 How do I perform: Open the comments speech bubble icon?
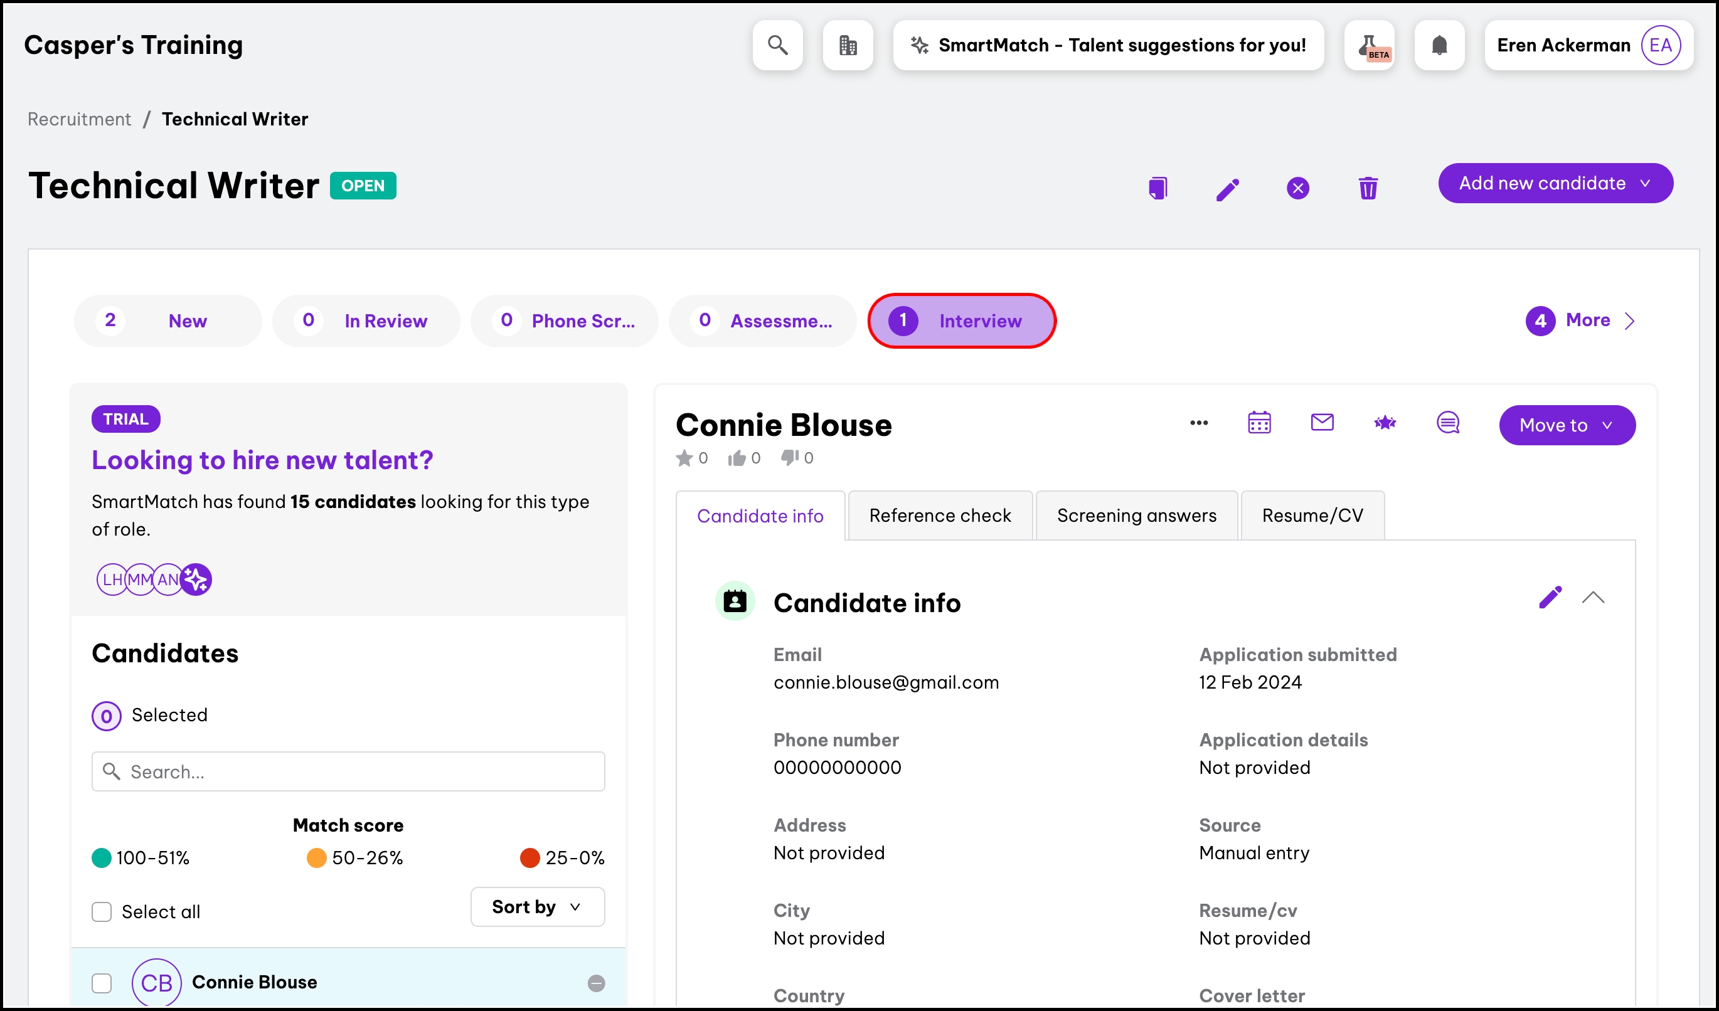pyautogui.click(x=1447, y=423)
